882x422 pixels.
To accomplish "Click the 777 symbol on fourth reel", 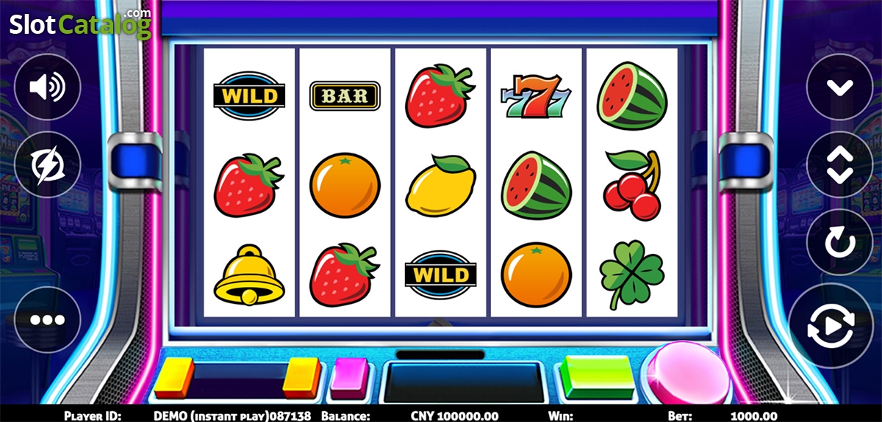I will tap(536, 95).
